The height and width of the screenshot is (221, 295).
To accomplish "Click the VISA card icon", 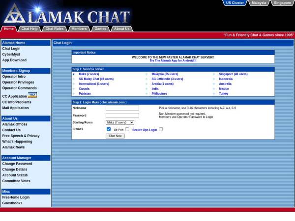I will 32,95.
